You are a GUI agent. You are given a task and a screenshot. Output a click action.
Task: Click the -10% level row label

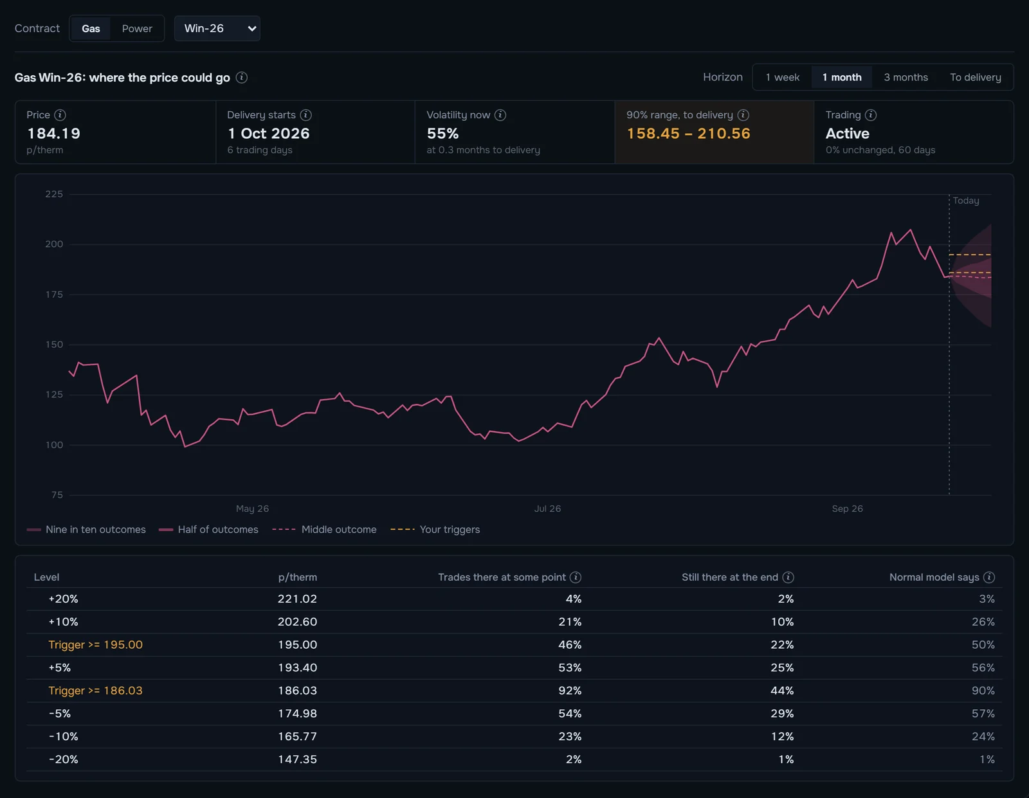(x=64, y=737)
